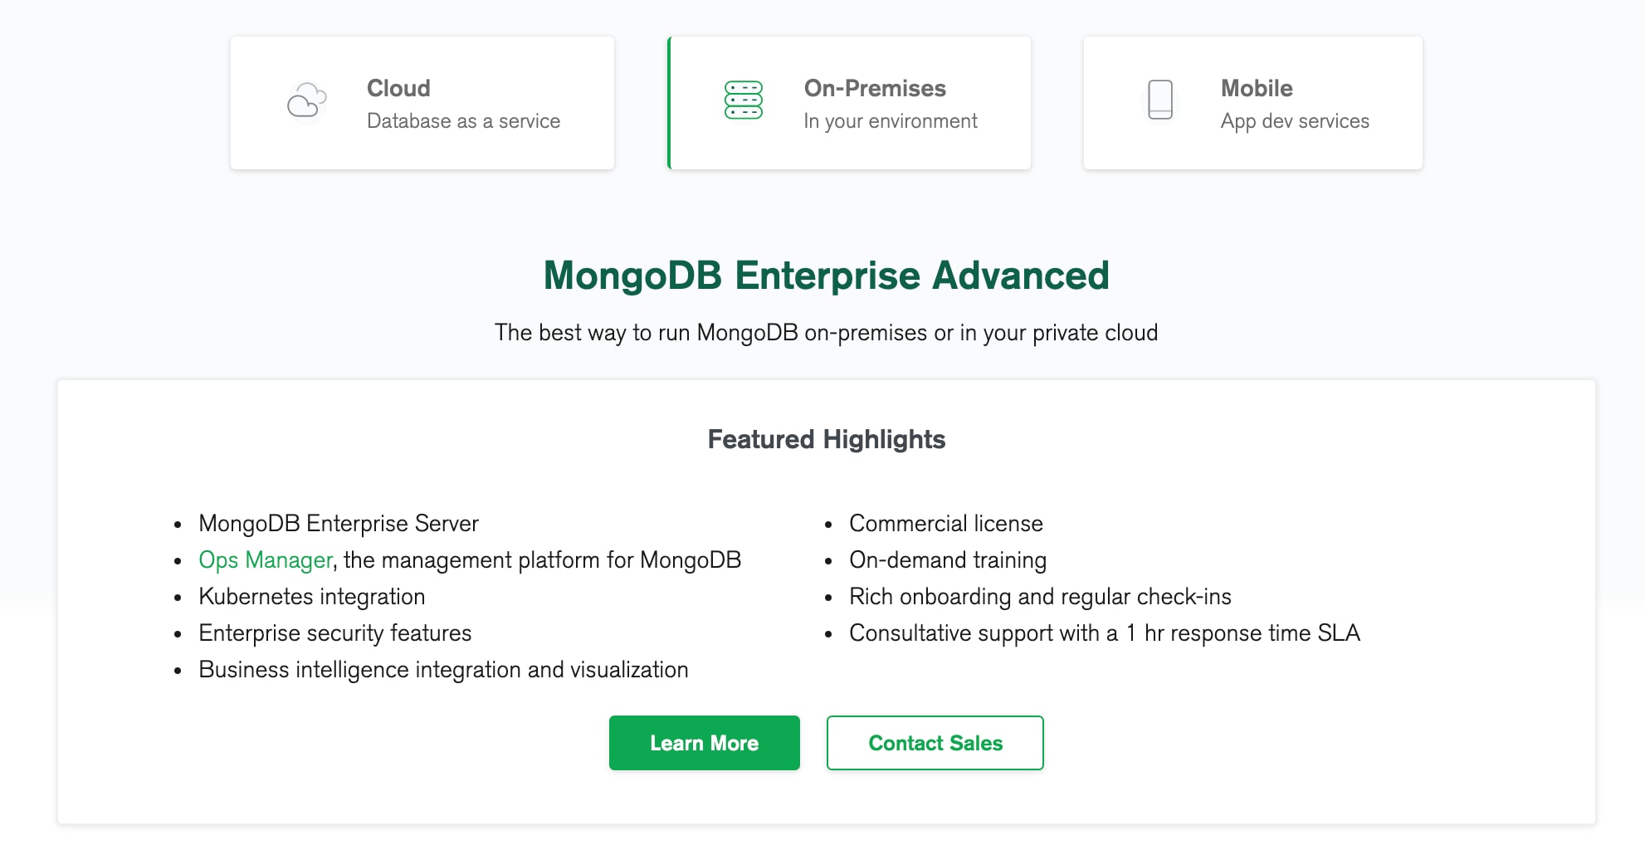1645x845 pixels.
Task: Click the Featured Highlights title
Action: coord(826,439)
